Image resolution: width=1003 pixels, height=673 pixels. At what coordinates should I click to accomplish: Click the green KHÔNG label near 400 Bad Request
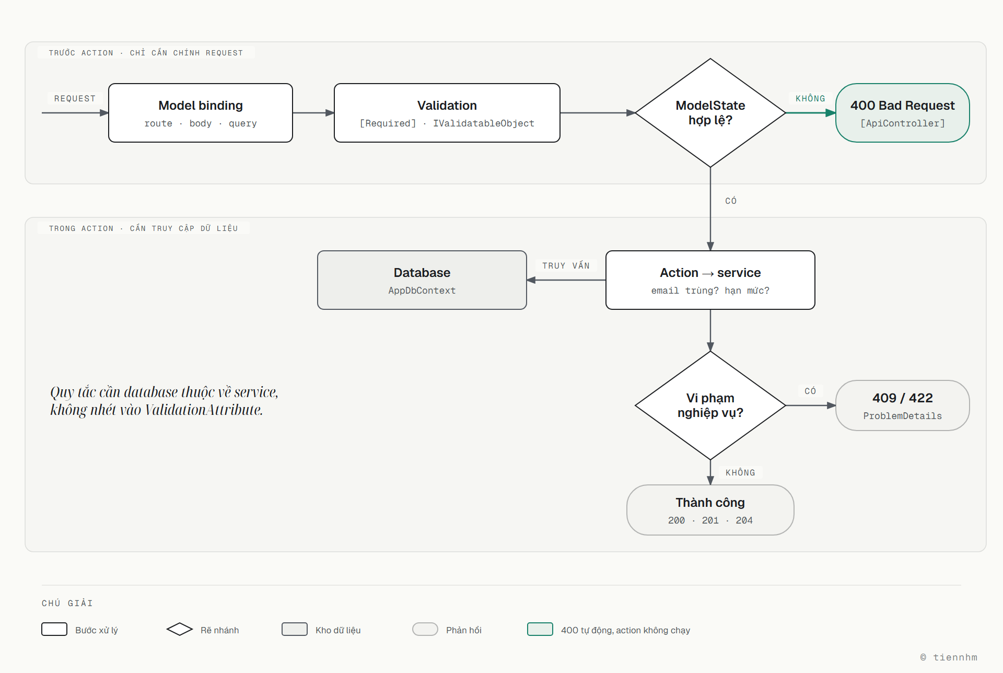pyautogui.click(x=810, y=98)
